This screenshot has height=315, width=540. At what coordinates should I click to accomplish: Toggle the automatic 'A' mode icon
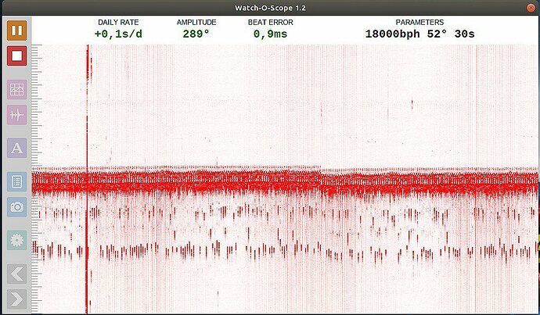click(16, 149)
